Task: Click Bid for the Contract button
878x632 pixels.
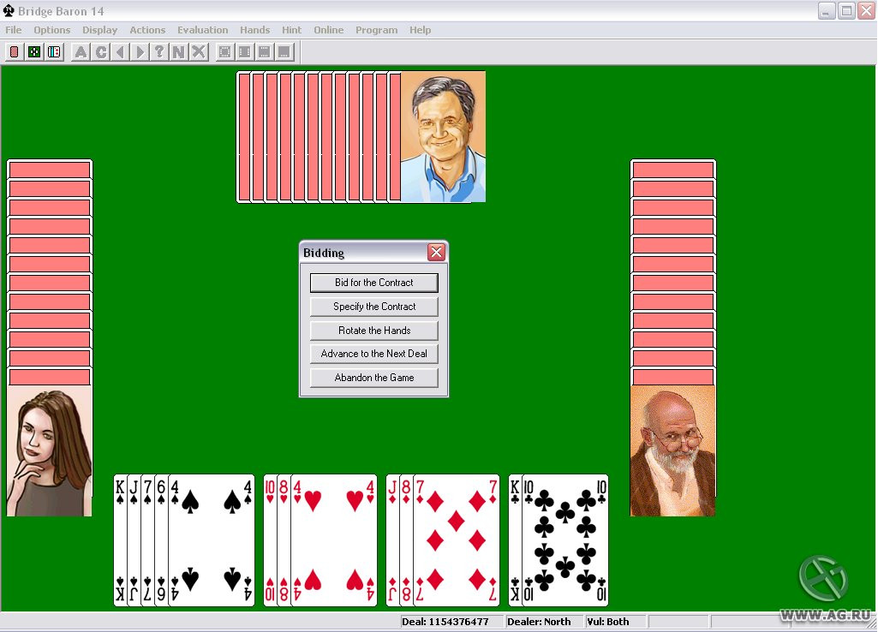Action: point(374,283)
